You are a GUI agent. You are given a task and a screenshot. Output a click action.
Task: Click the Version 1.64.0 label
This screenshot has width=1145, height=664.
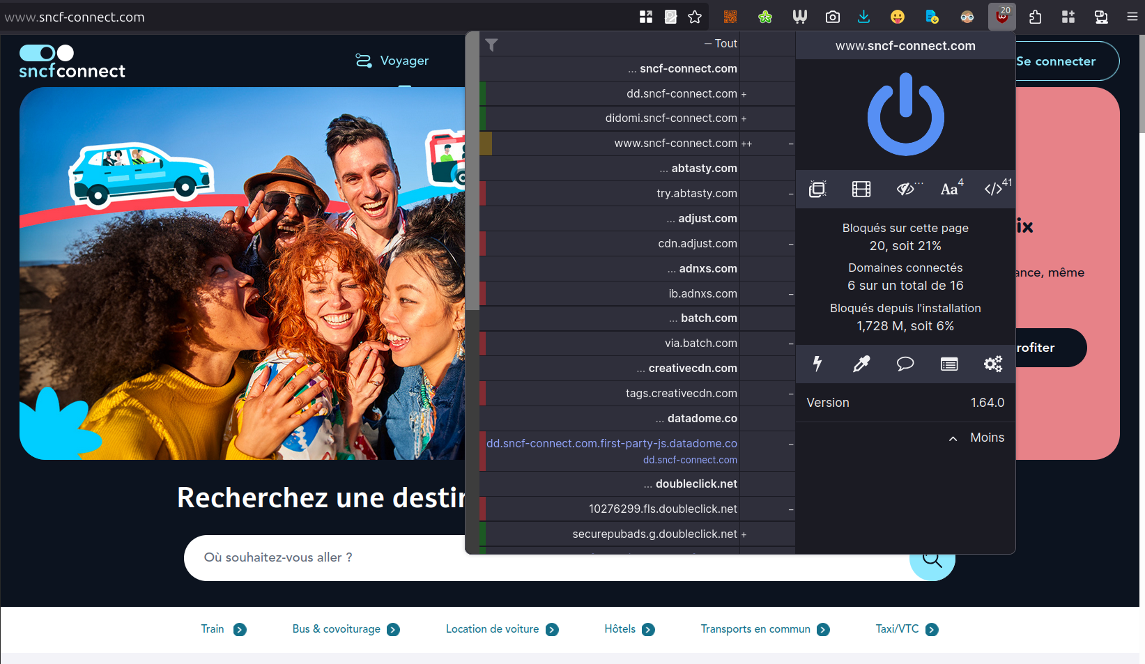[x=905, y=403]
